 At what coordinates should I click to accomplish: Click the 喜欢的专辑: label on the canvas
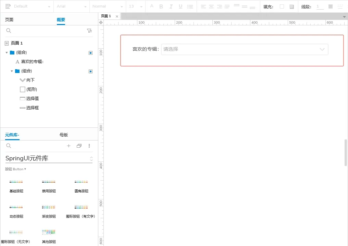tap(146, 49)
